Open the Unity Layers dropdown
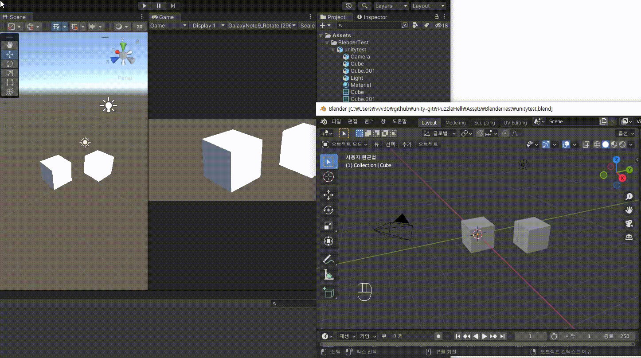The image size is (641, 358). pyautogui.click(x=391, y=6)
